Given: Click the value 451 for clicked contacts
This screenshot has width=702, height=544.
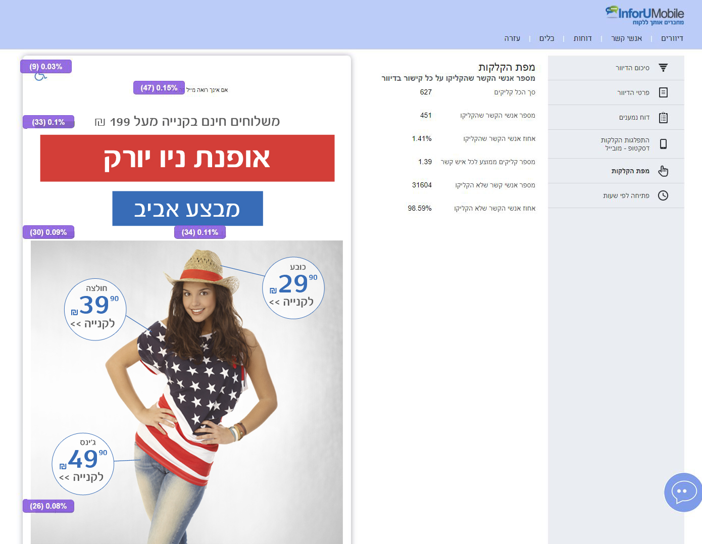Looking at the screenshot, I should [x=426, y=115].
